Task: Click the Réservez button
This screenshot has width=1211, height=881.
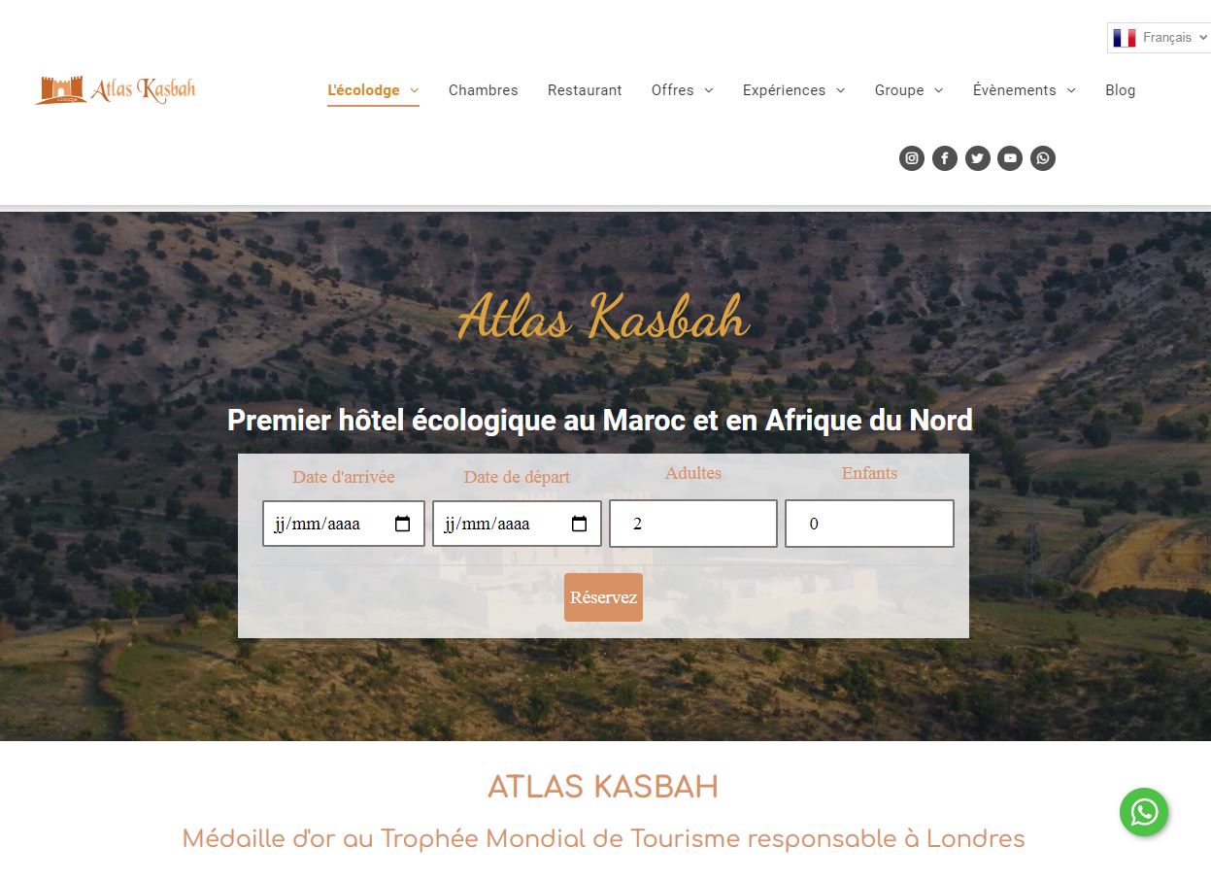Action: click(x=603, y=597)
